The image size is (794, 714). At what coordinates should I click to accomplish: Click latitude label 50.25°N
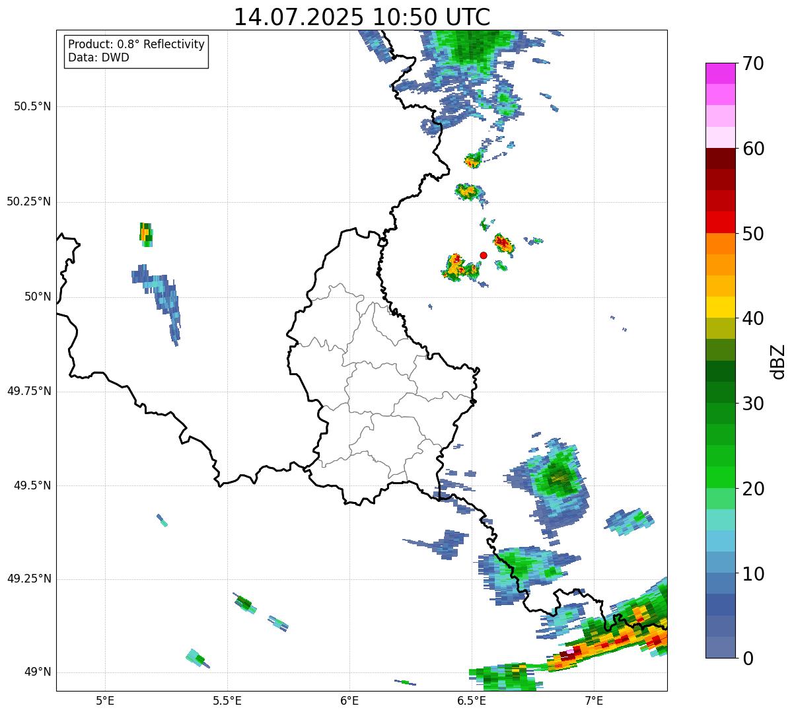(29, 201)
